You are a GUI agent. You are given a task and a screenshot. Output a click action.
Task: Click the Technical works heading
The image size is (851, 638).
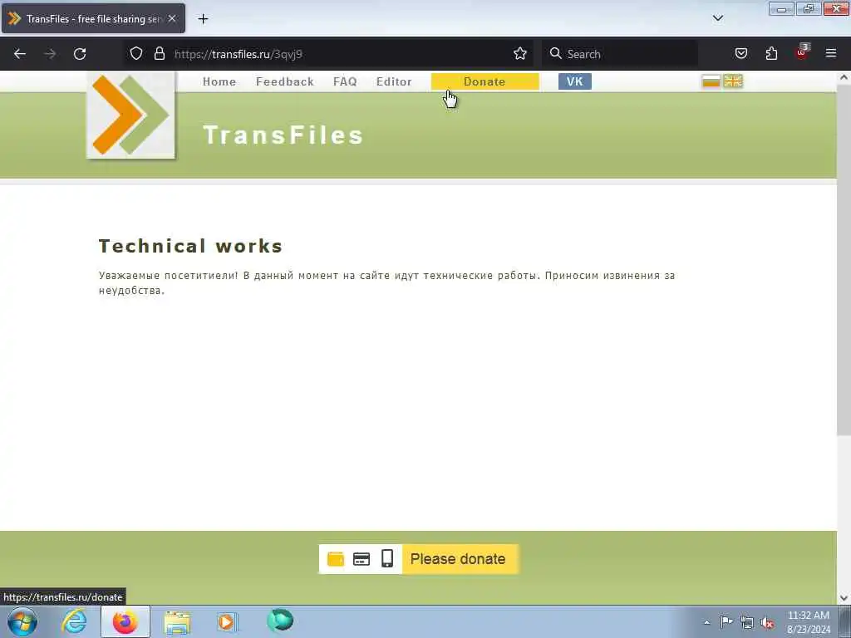pos(190,246)
